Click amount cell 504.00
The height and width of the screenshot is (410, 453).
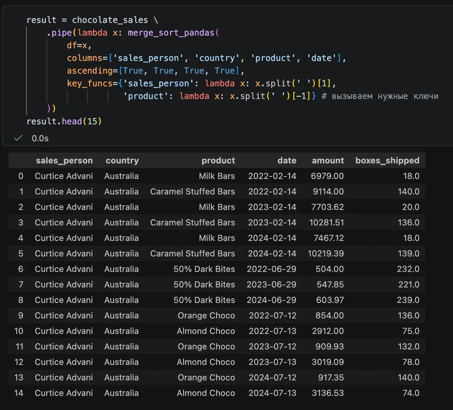[x=329, y=269]
